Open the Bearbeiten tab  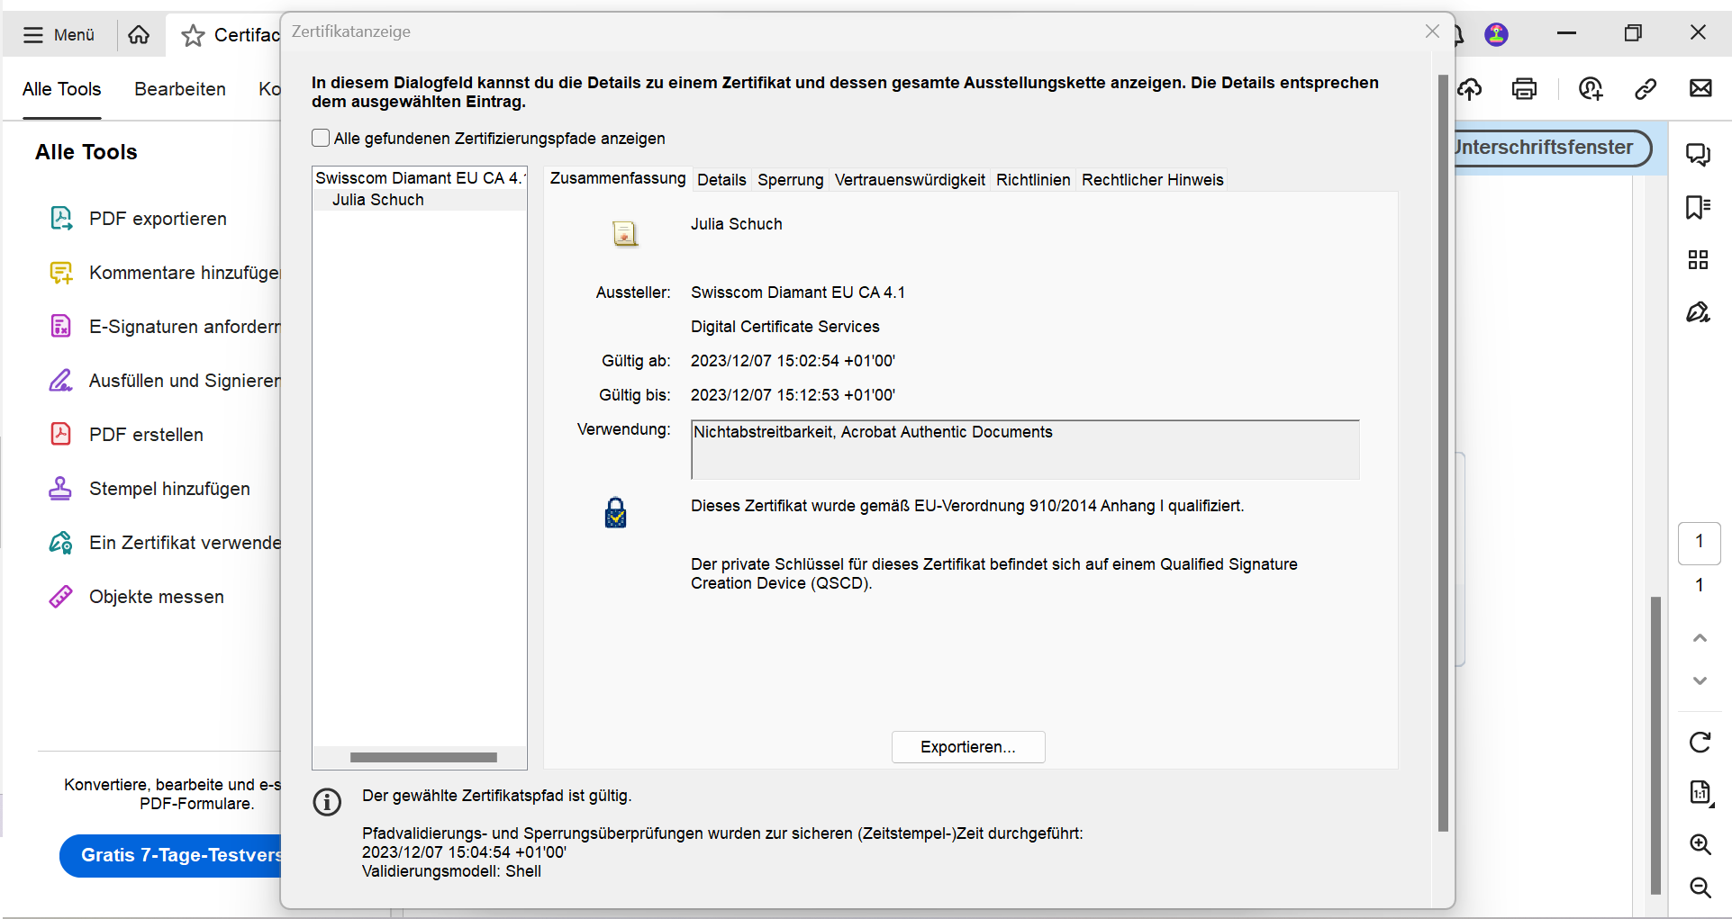pyautogui.click(x=180, y=89)
